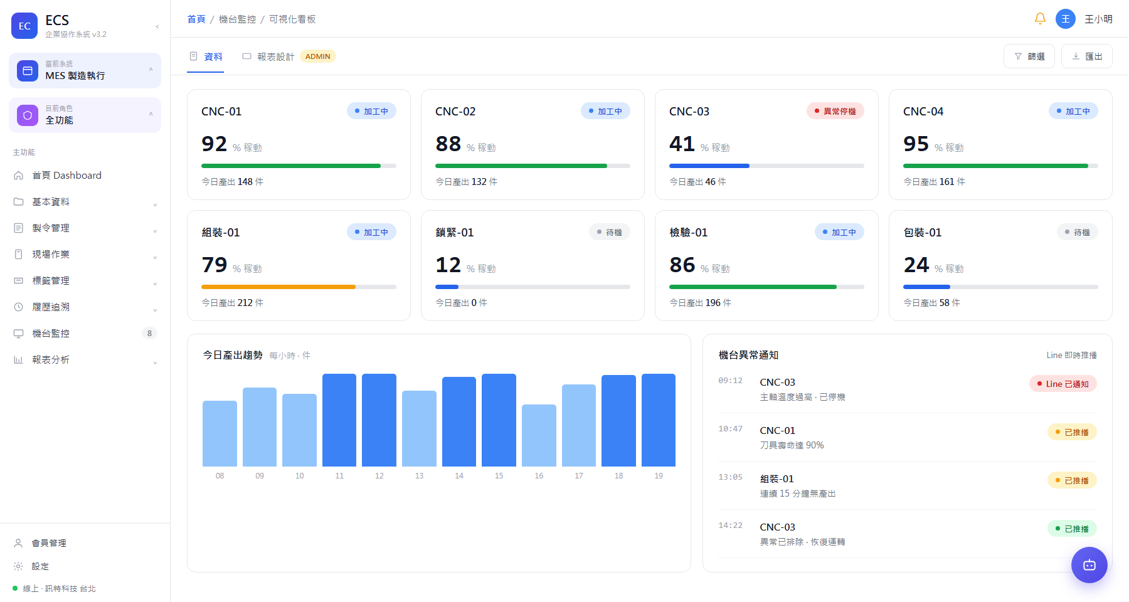
Task: Click the 14:22 已推播 green badge
Action: point(1072,529)
